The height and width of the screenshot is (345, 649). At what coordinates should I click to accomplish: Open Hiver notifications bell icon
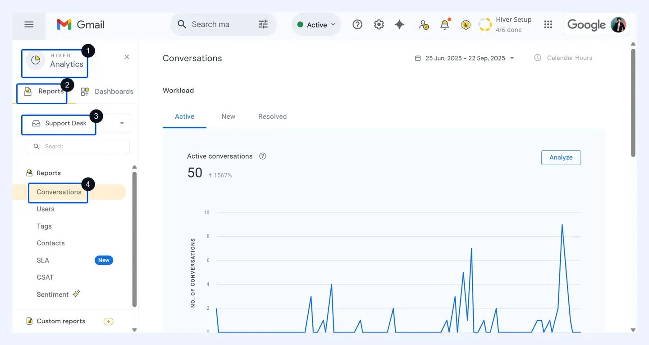pyautogui.click(x=445, y=24)
